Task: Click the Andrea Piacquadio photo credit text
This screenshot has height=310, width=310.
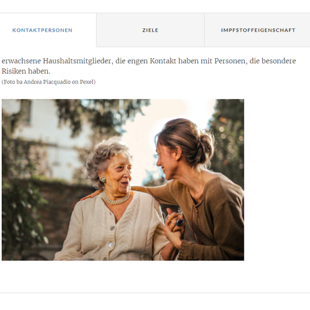Action: tap(48, 82)
